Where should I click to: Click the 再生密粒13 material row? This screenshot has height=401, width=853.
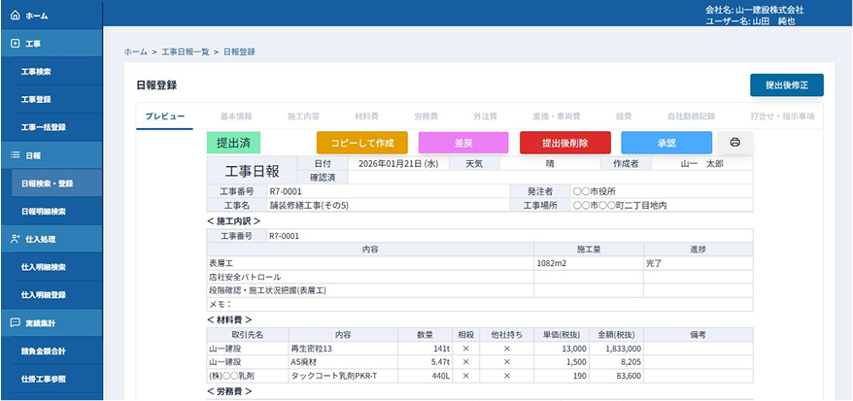click(x=480, y=349)
